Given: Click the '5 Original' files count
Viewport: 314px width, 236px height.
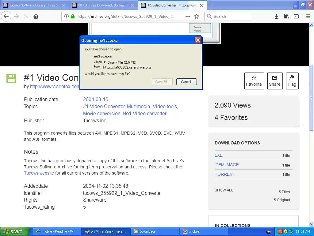Looking at the screenshot, I should tap(282, 200).
